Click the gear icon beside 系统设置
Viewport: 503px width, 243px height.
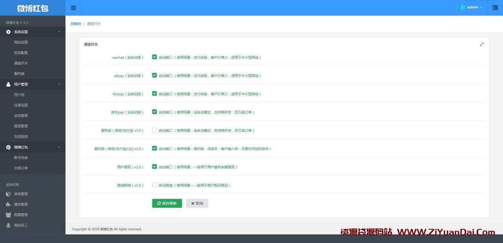click(x=8, y=32)
